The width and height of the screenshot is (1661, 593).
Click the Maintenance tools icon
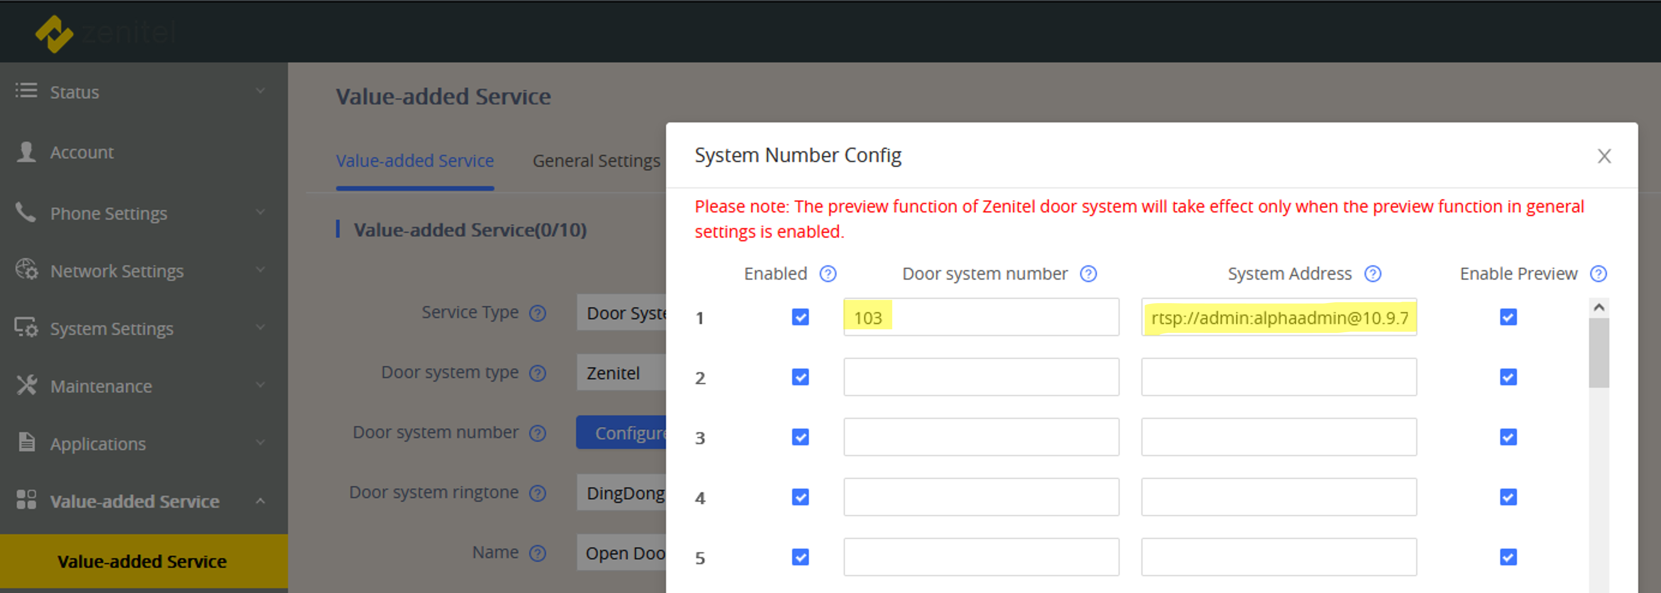coord(26,385)
